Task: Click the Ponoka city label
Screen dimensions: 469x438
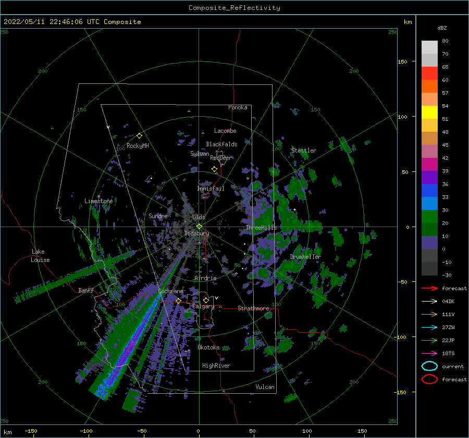Action: pyautogui.click(x=238, y=107)
